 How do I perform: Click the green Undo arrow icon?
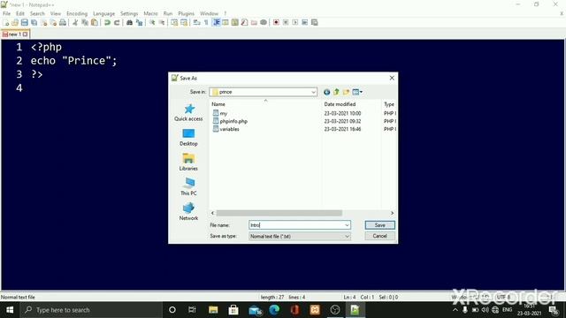point(107,22)
